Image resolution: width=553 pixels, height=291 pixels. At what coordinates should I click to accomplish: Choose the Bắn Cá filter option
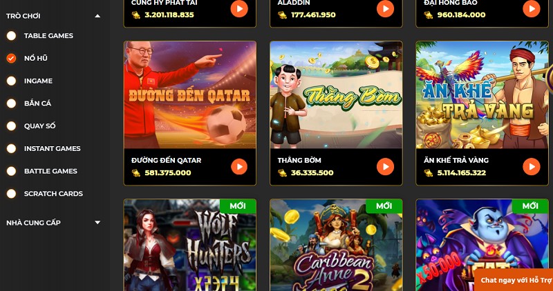point(11,103)
